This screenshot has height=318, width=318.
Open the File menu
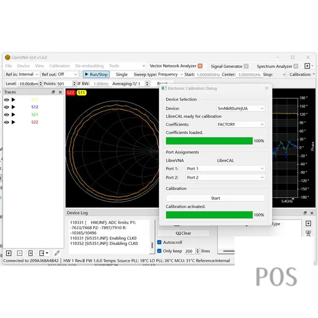[8, 66]
